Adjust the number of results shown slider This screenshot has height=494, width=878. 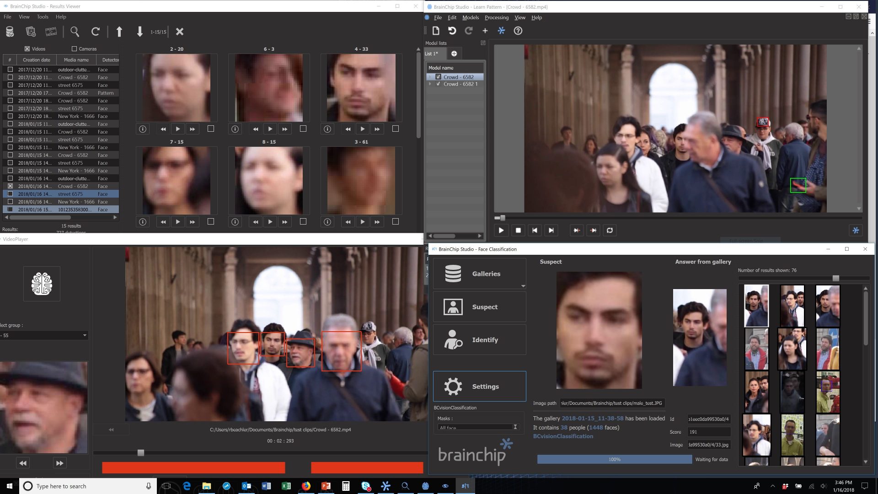point(835,278)
